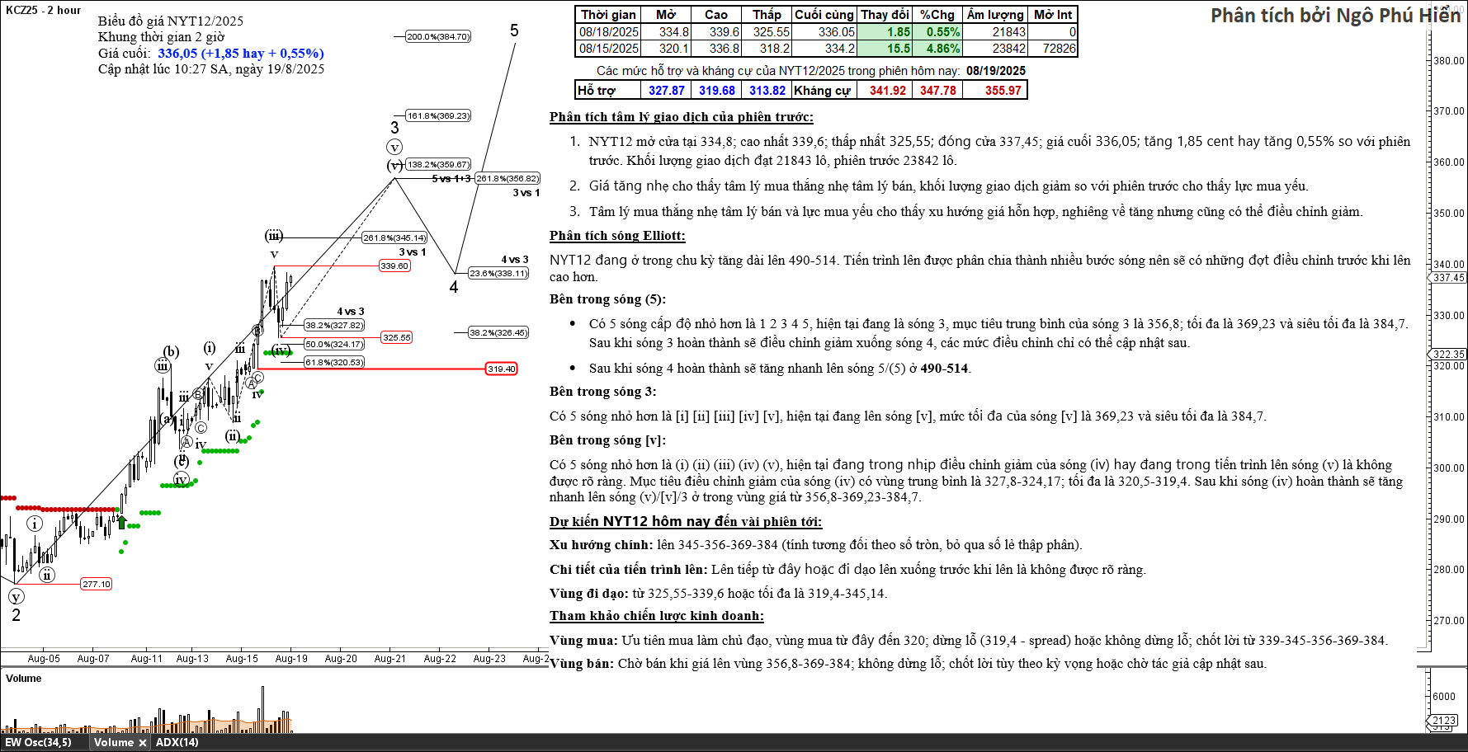The height and width of the screenshot is (752, 1468).
Task: Select the 161.8%(369.23) Fibonacci target label
Action: click(x=438, y=116)
